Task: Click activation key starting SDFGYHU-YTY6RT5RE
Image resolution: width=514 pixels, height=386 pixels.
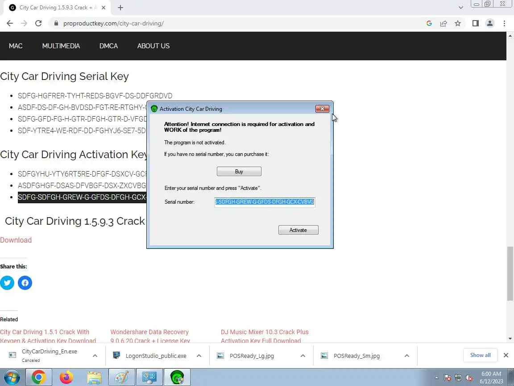Action: point(82,174)
